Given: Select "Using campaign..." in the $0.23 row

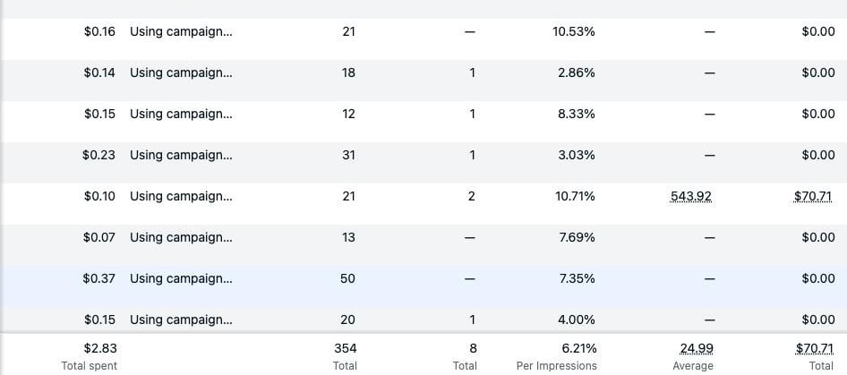Looking at the screenshot, I should pos(181,155).
